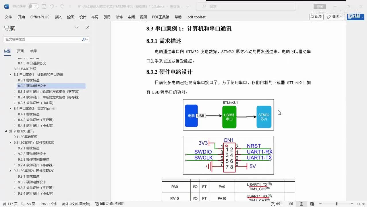Viewport: 367px width, 207px height.
Task: Switch to Read Mode view icon
Action: 291,204
